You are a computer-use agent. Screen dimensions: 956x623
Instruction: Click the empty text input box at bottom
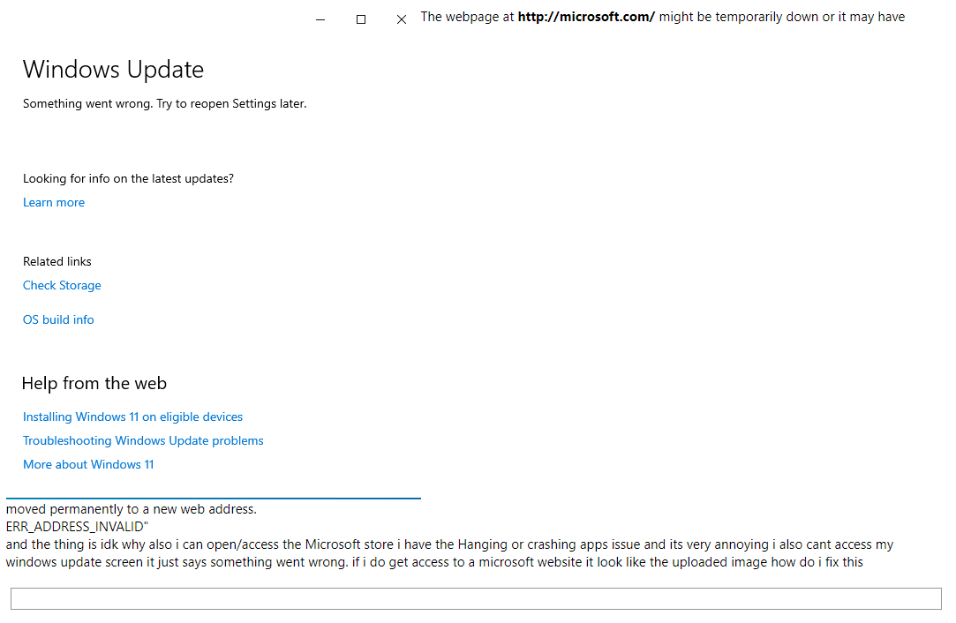click(476, 598)
